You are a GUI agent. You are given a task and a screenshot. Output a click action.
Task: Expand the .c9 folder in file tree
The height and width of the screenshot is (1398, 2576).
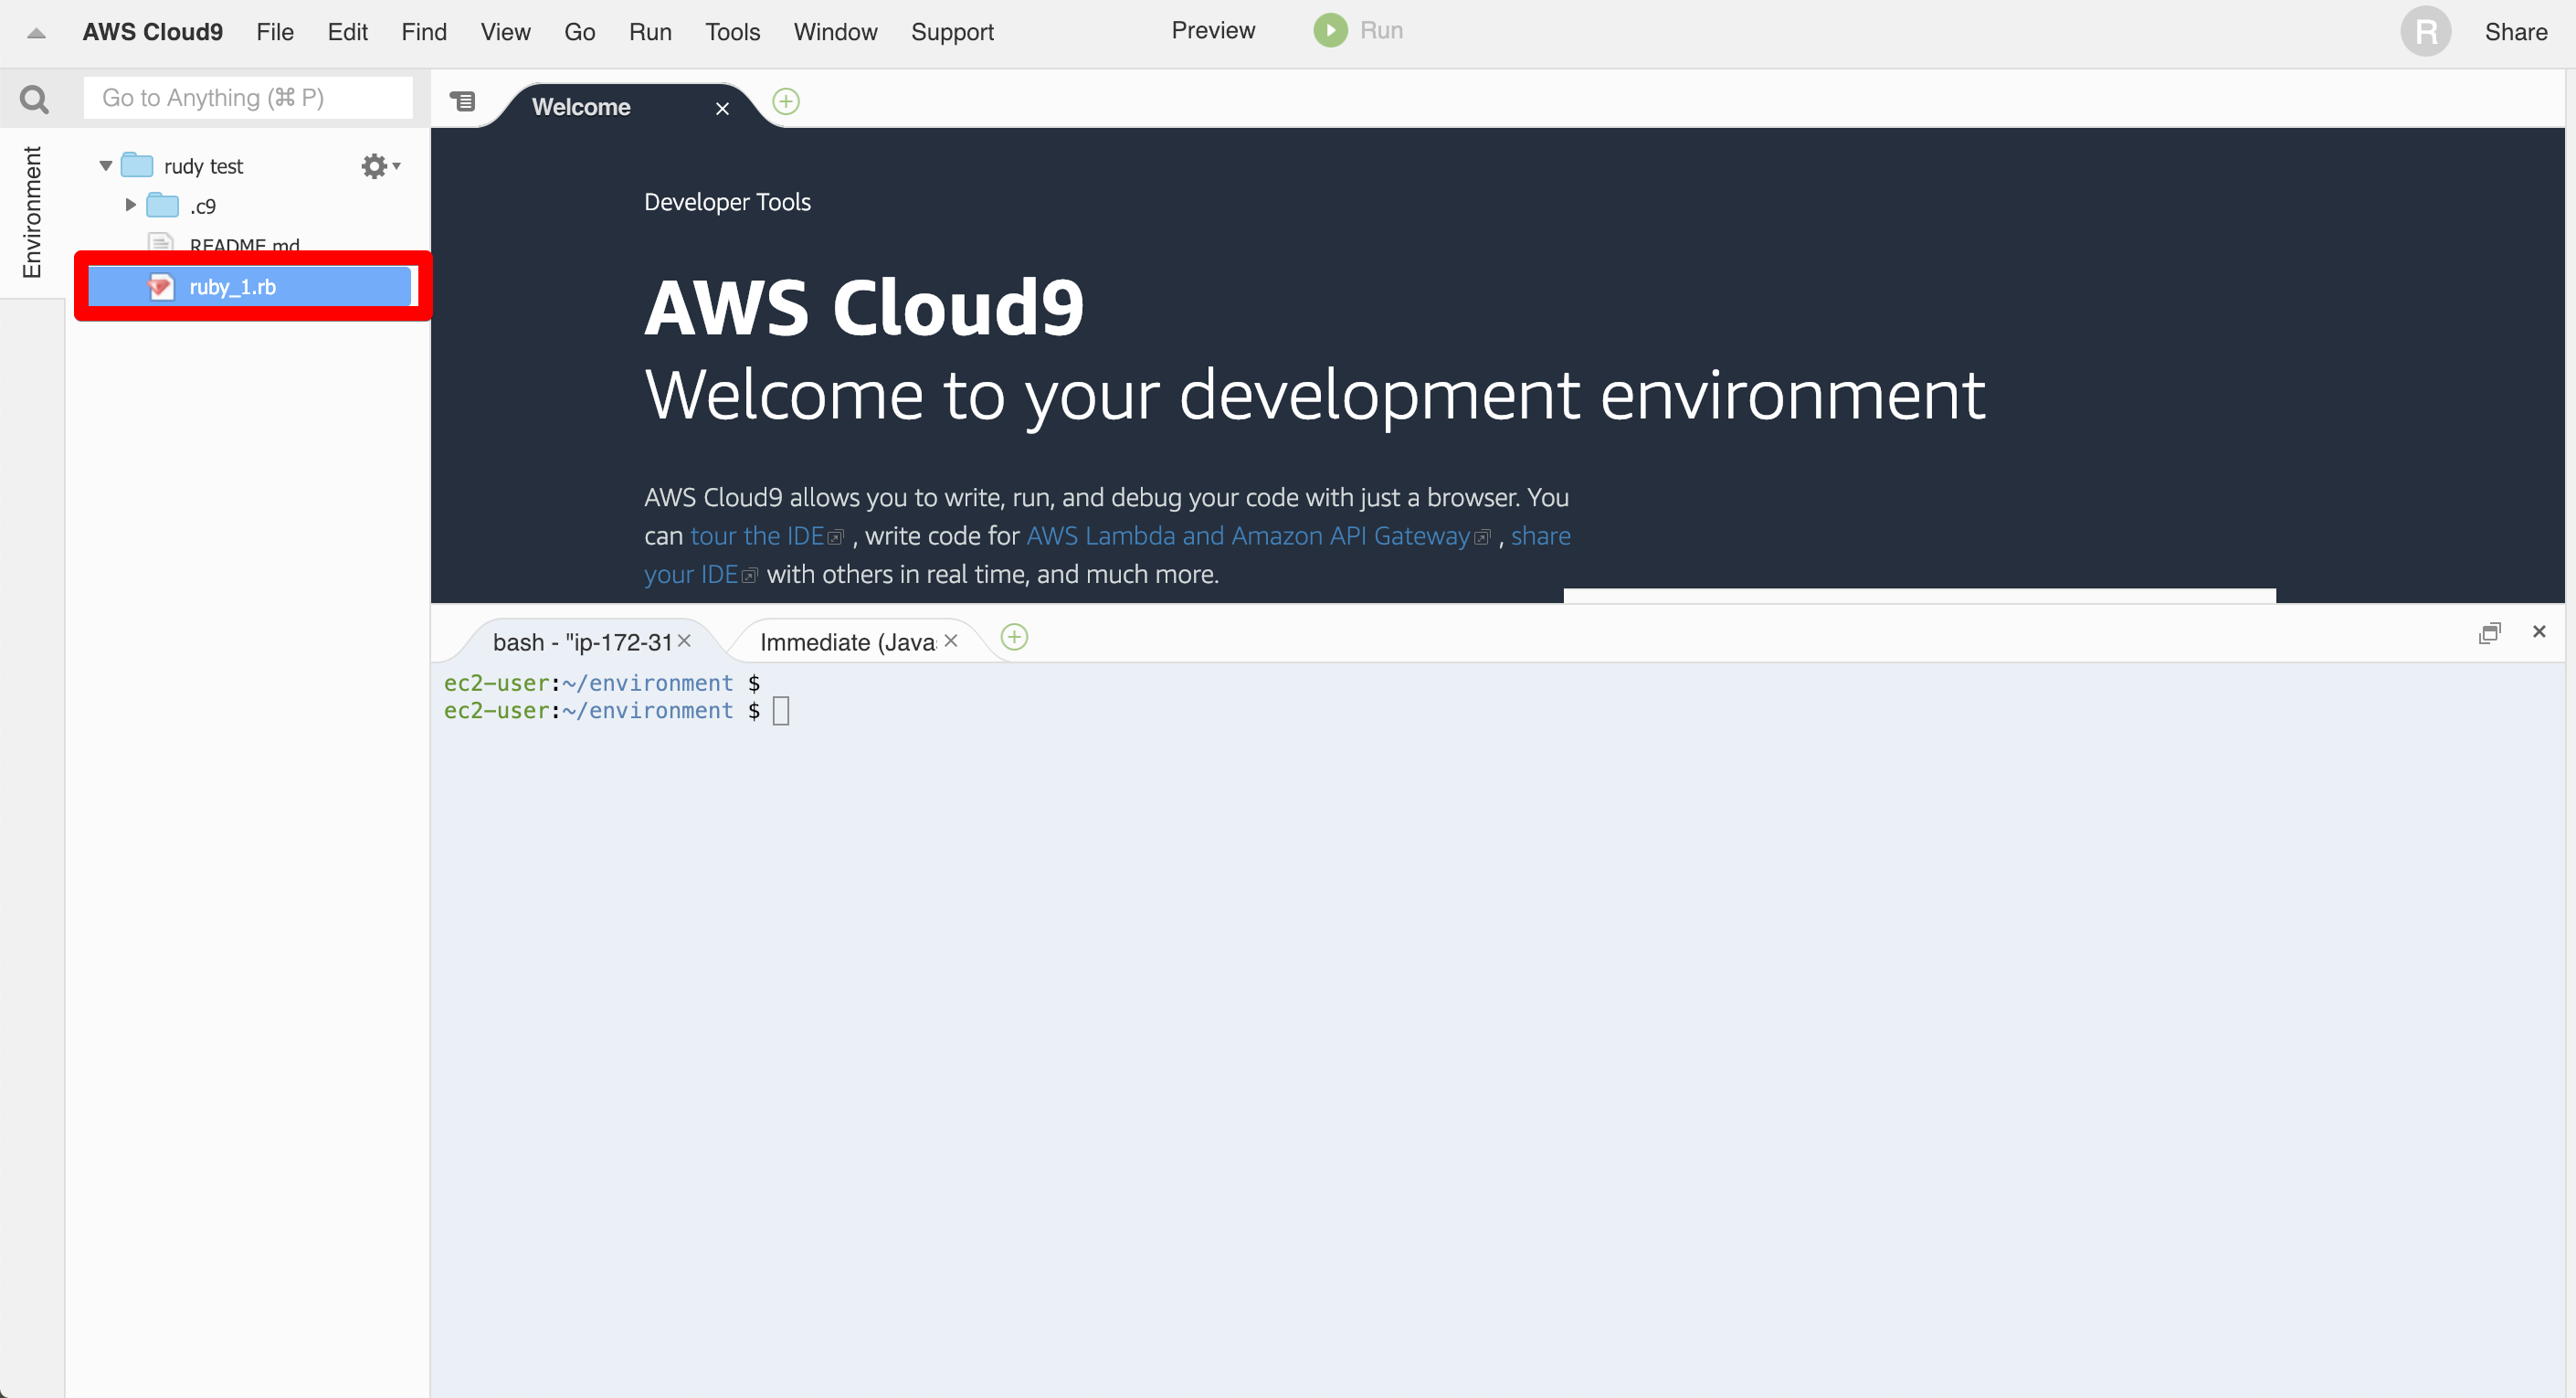coord(129,205)
